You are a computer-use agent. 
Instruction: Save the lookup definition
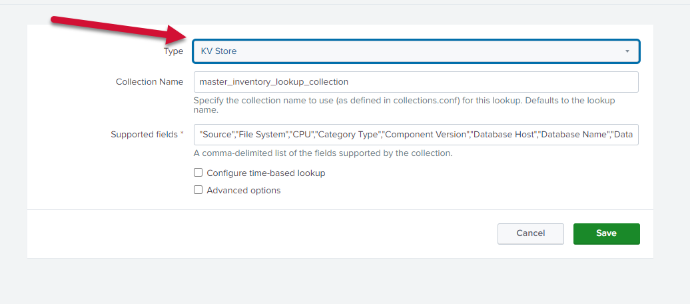tap(606, 233)
